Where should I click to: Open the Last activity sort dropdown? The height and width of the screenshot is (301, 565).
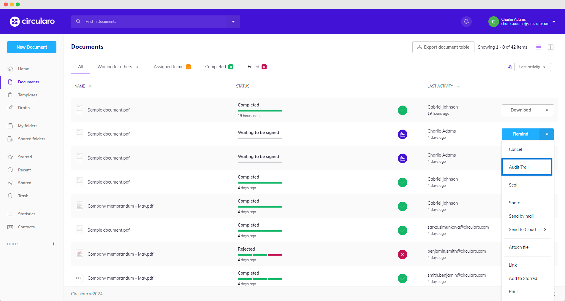pos(532,67)
